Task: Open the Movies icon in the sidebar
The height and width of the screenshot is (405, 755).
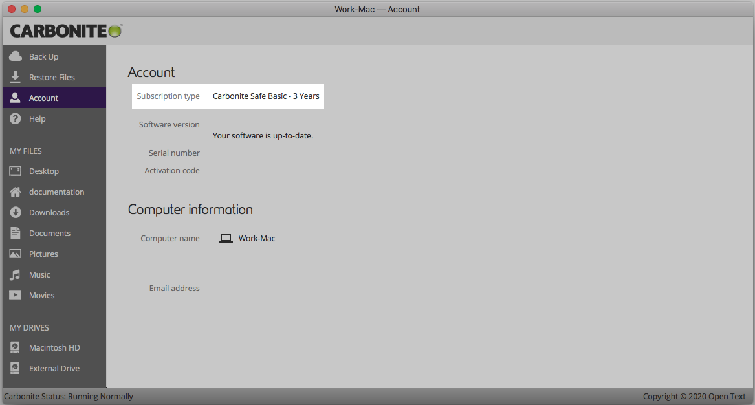Action: 14,295
